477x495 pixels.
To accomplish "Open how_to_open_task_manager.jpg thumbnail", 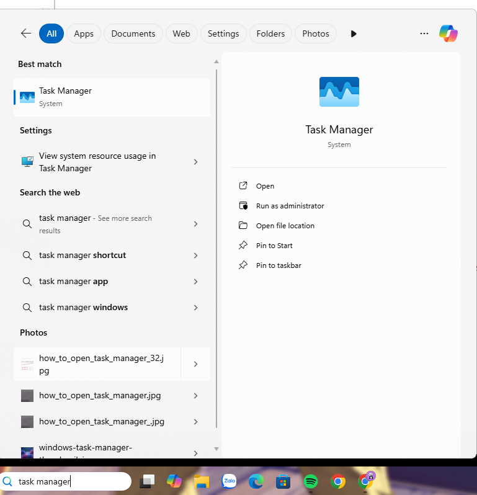I will click(x=27, y=396).
